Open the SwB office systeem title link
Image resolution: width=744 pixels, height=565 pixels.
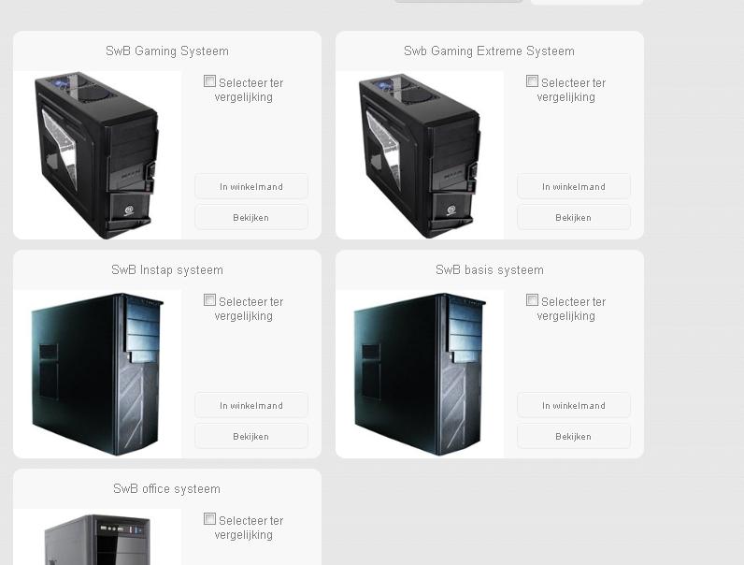point(167,489)
